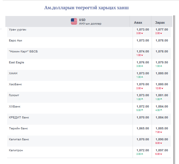The image size is (179, 164).
Task: Click the Авах column header
Action: 138,22
